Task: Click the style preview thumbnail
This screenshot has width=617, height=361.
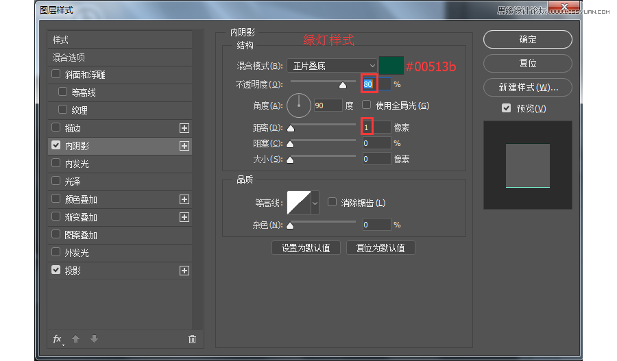Action: coord(528,165)
